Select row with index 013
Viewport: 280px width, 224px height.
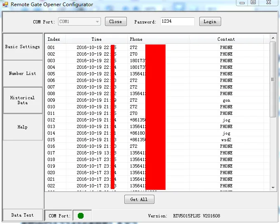click(x=157, y=126)
